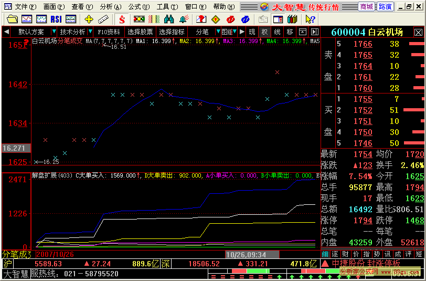Open the 公式(U) menu
426x281 pixels.
[139, 6]
